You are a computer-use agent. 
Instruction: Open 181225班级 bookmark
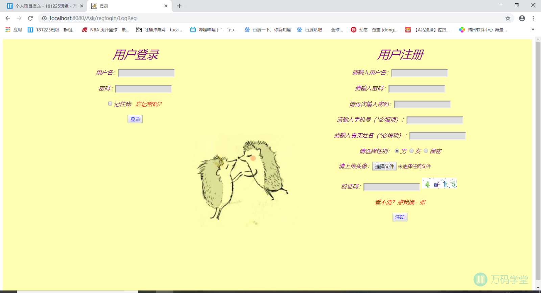tap(52, 30)
